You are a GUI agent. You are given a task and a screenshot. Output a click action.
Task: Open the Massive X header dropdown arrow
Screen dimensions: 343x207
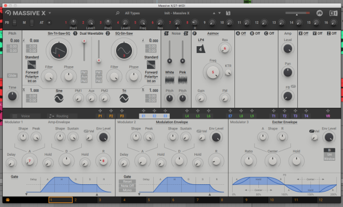50,13
